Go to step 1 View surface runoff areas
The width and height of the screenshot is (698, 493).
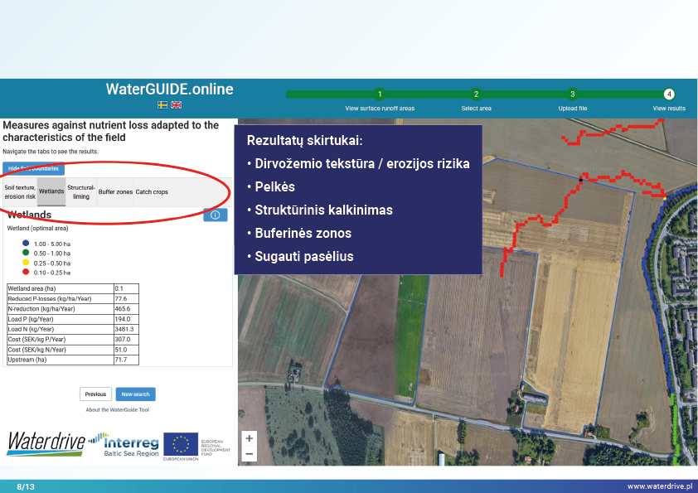[x=379, y=94]
